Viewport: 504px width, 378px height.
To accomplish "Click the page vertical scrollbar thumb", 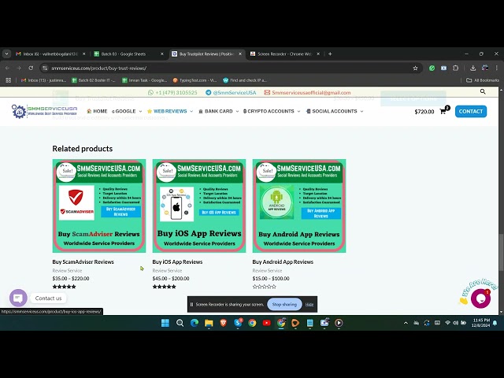I will (x=501, y=252).
